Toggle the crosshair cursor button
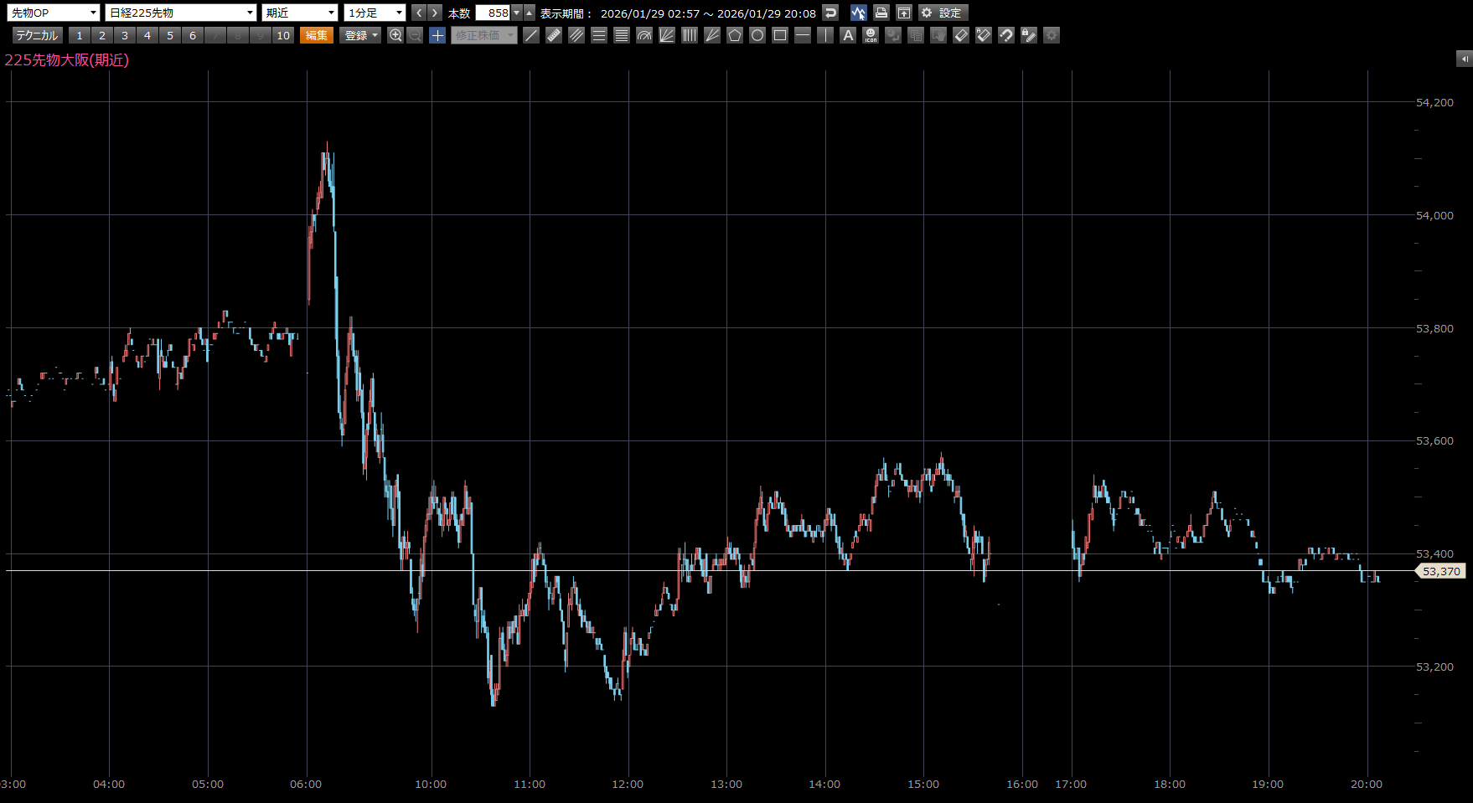Image resolution: width=1473 pixels, height=803 pixels. pyautogui.click(x=437, y=35)
